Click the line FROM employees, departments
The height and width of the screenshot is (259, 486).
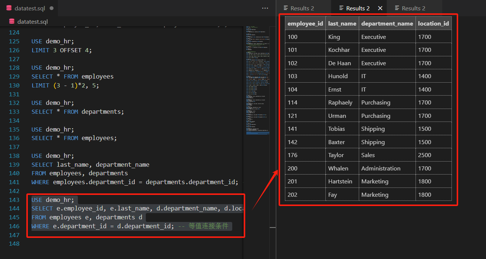click(79, 173)
